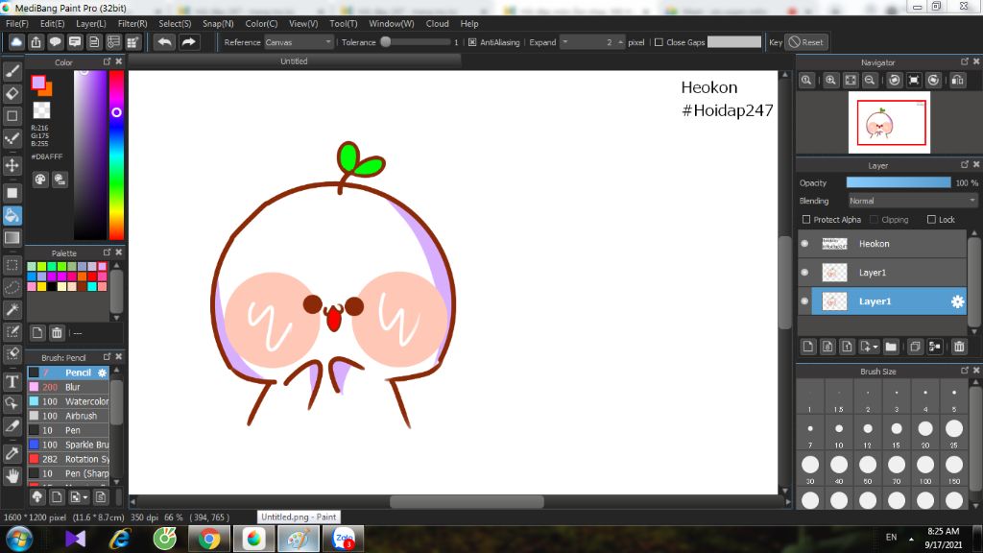Viewport: 983px width, 553px height.
Task: Click the Navigator rotate-right icon
Action: point(933,81)
